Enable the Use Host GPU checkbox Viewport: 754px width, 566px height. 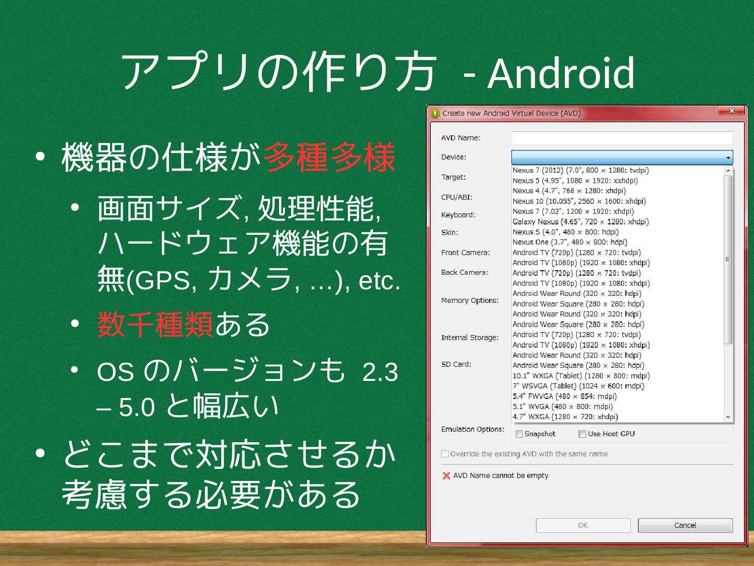(582, 434)
